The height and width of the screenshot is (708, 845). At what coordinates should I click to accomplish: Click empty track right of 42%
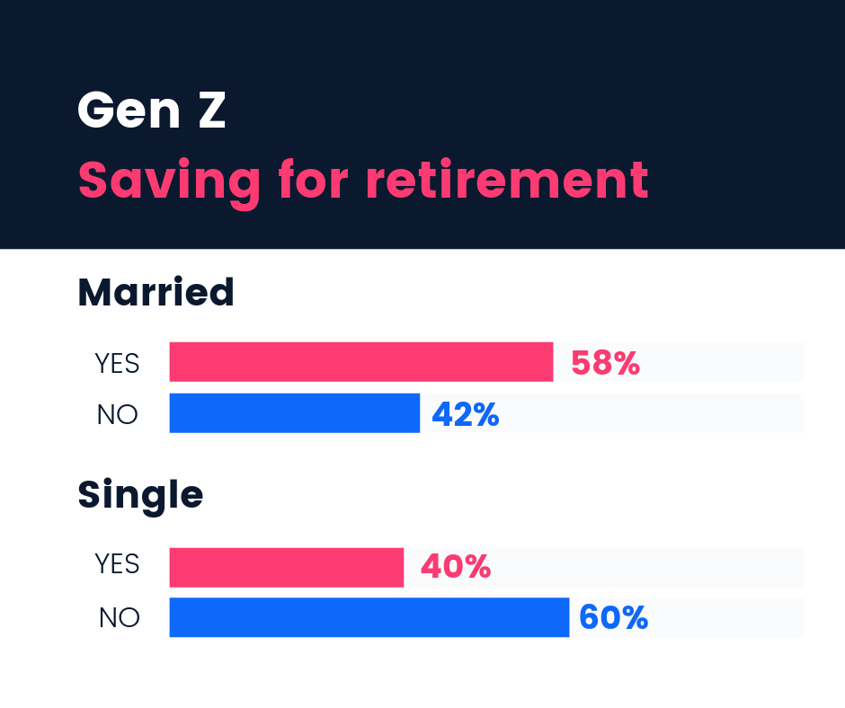point(652,412)
